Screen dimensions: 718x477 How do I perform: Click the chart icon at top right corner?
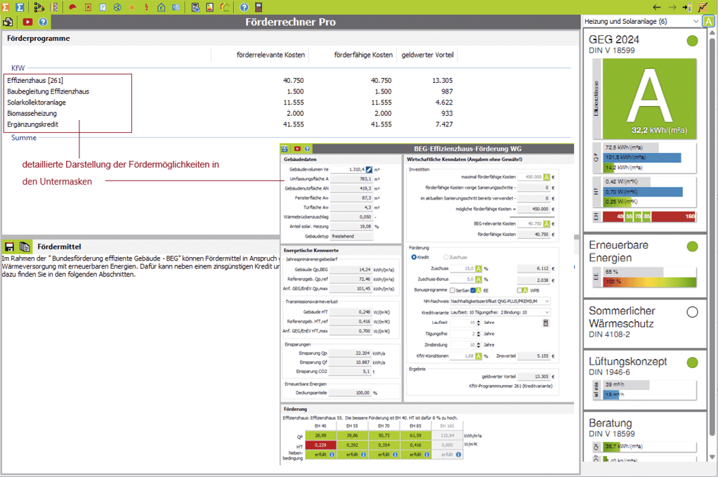pos(703,7)
